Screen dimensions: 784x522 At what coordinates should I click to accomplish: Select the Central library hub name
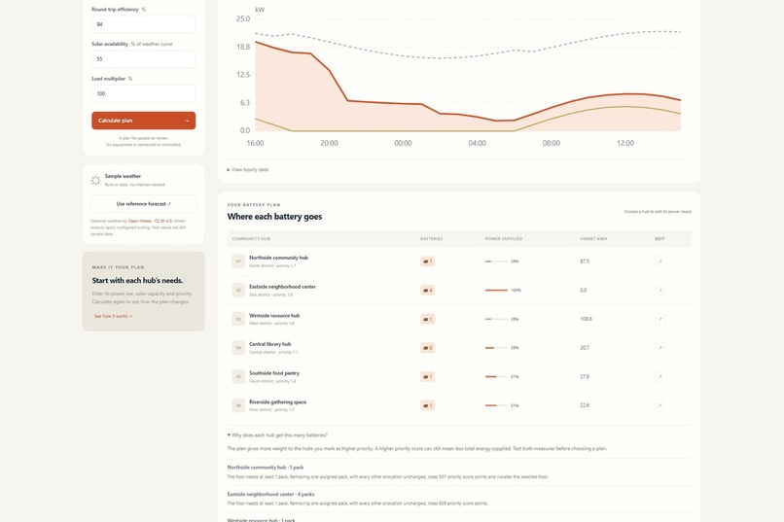click(270, 344)
